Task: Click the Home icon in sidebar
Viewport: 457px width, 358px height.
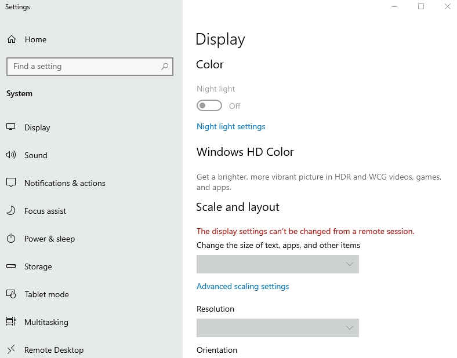Action: 11,39
